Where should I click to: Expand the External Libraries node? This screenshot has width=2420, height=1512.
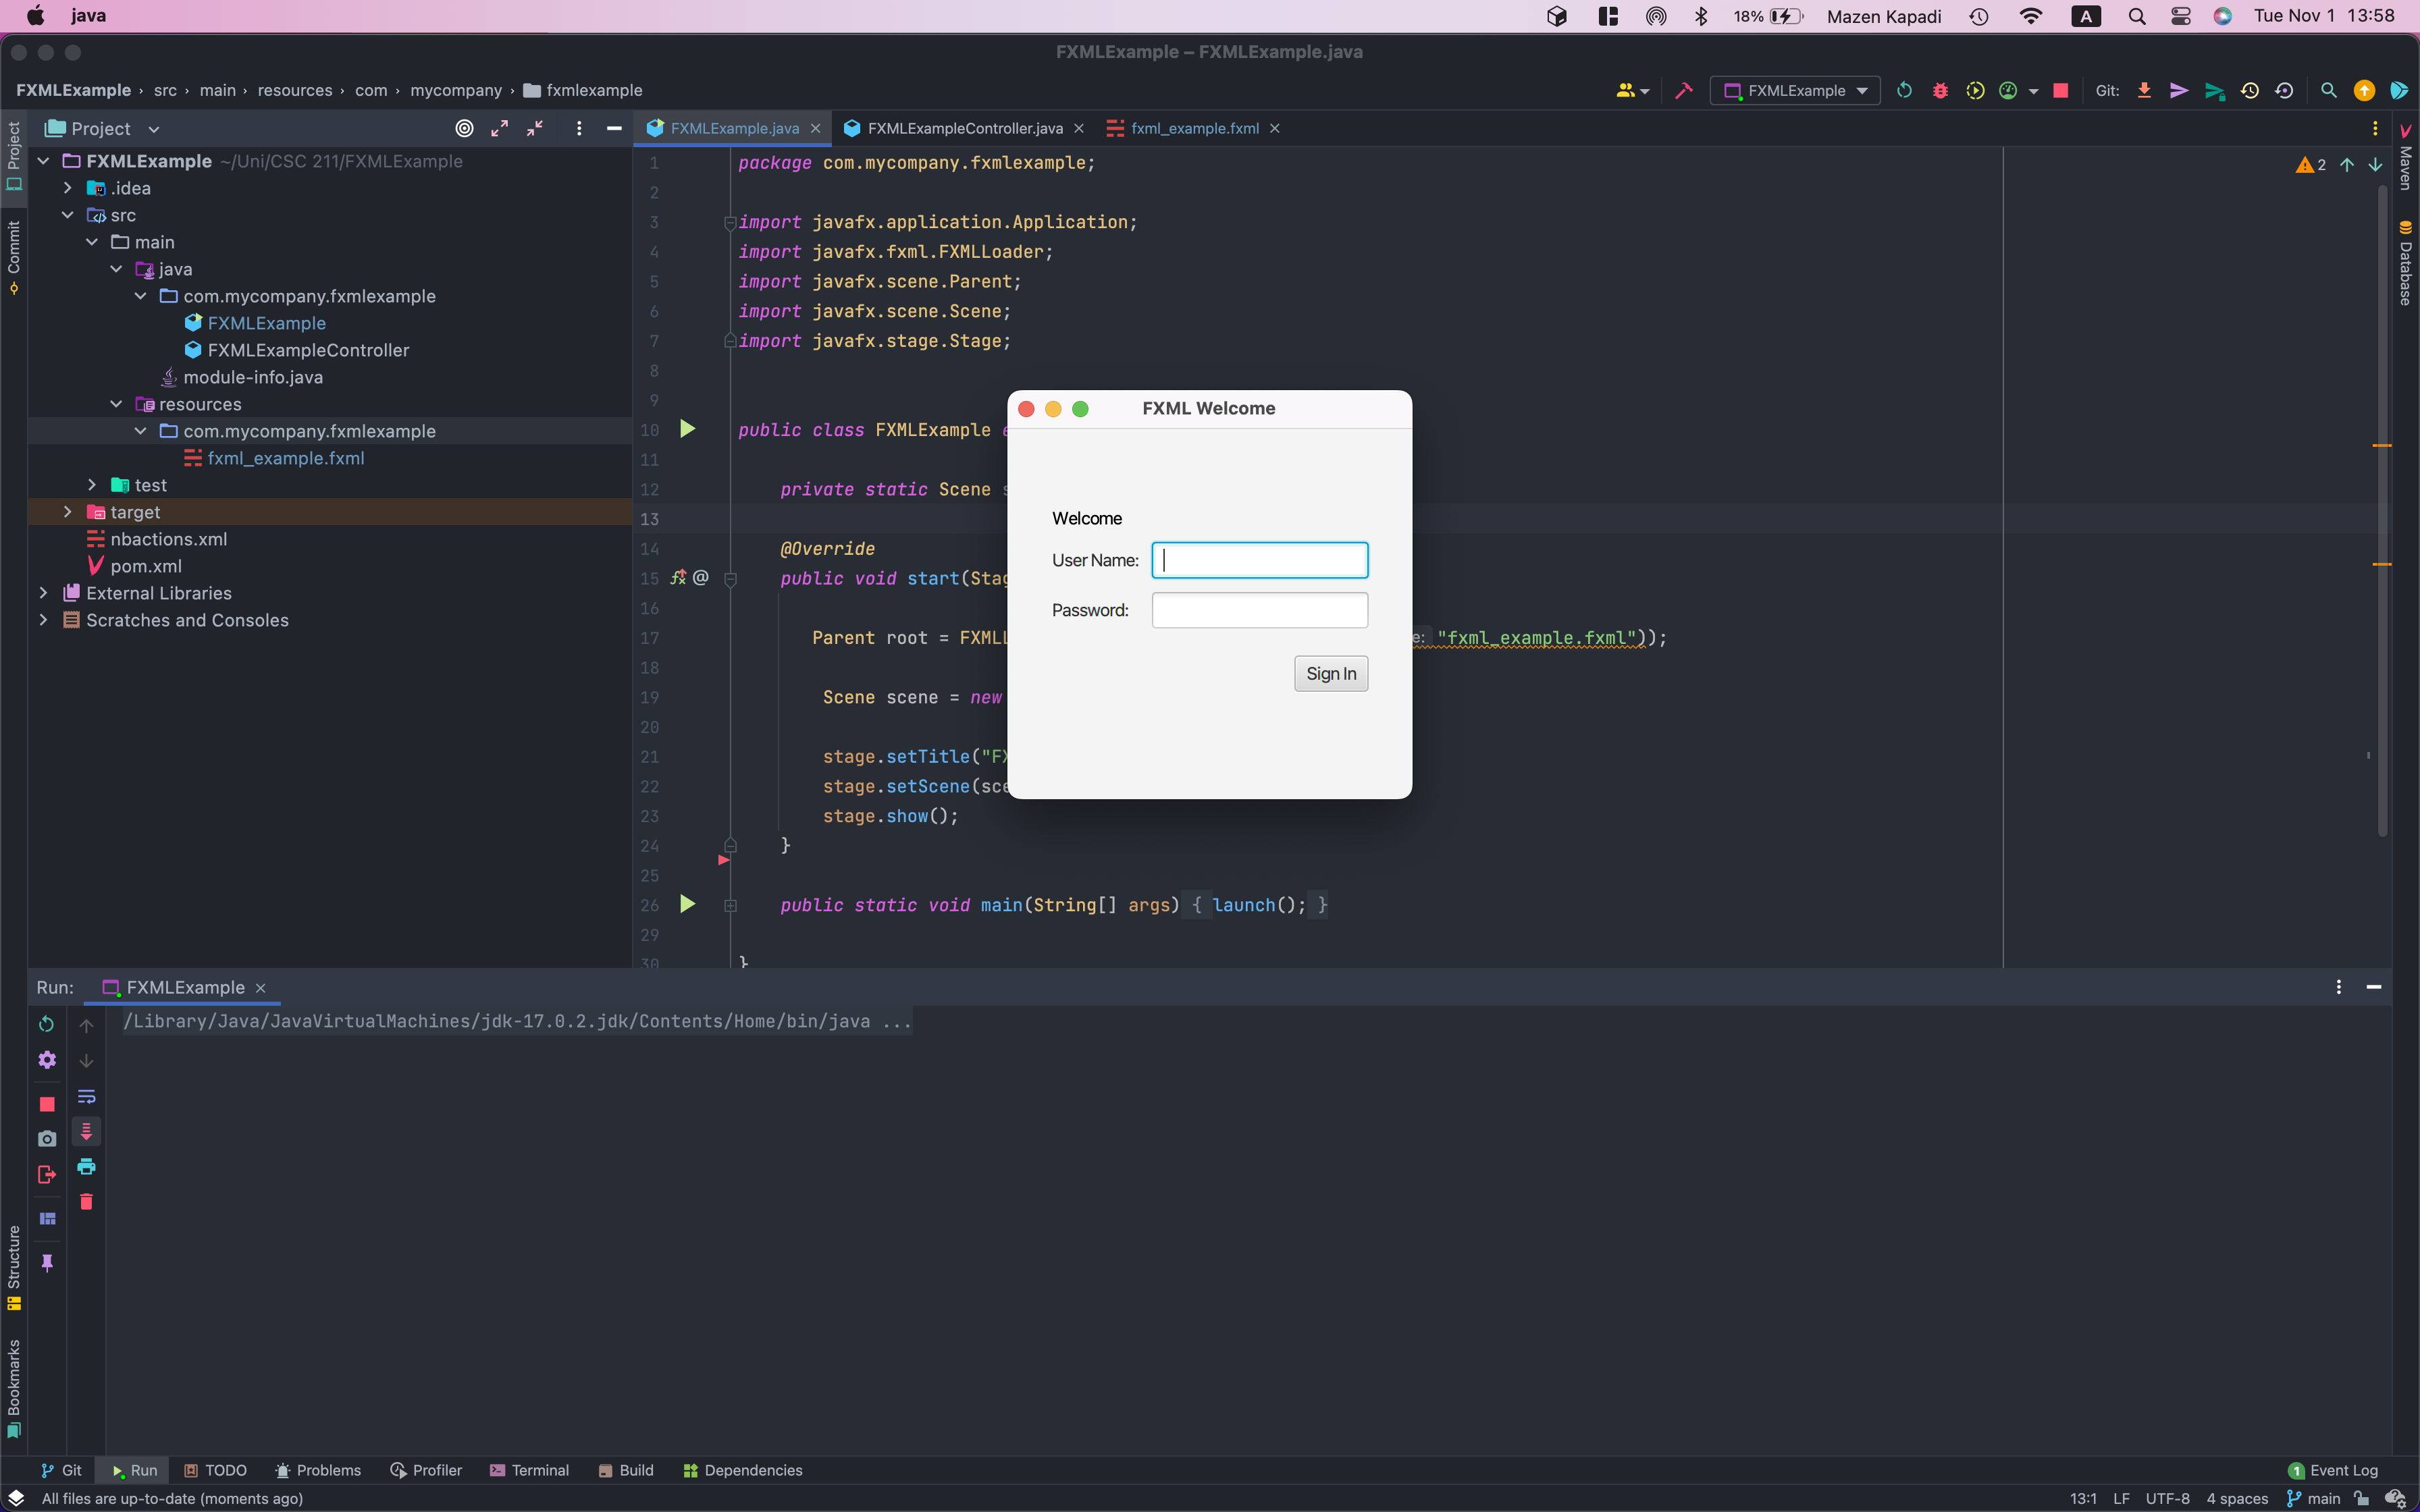coord(44,592)
